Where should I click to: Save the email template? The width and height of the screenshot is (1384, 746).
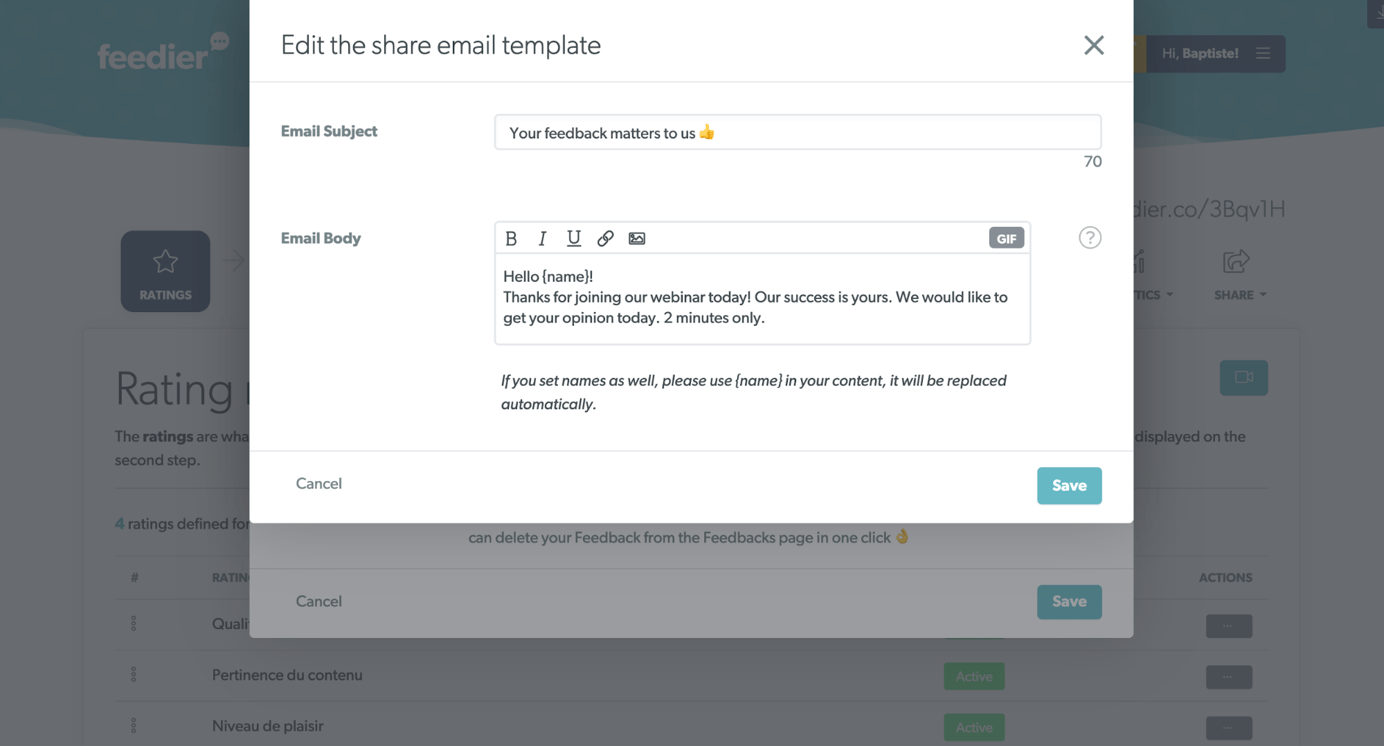1069,486
